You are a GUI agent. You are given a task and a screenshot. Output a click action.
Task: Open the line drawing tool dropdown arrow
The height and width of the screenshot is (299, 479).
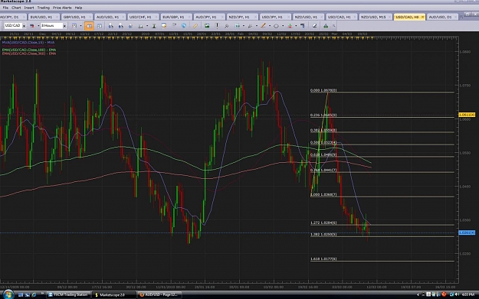click(x=270, y=26)
